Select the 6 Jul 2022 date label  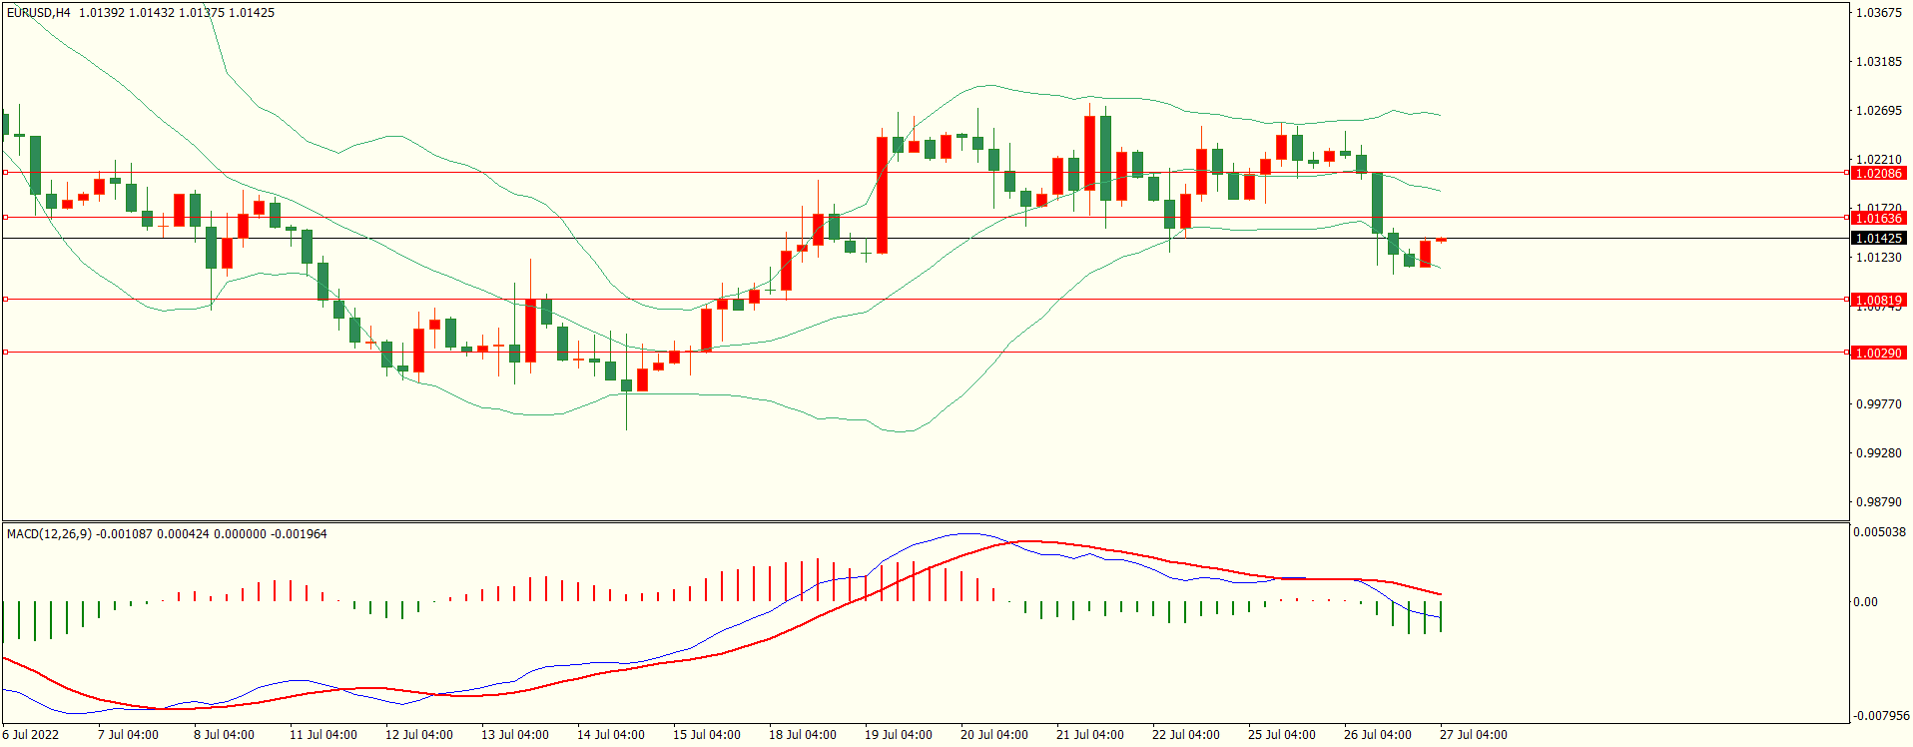(31, 735)
